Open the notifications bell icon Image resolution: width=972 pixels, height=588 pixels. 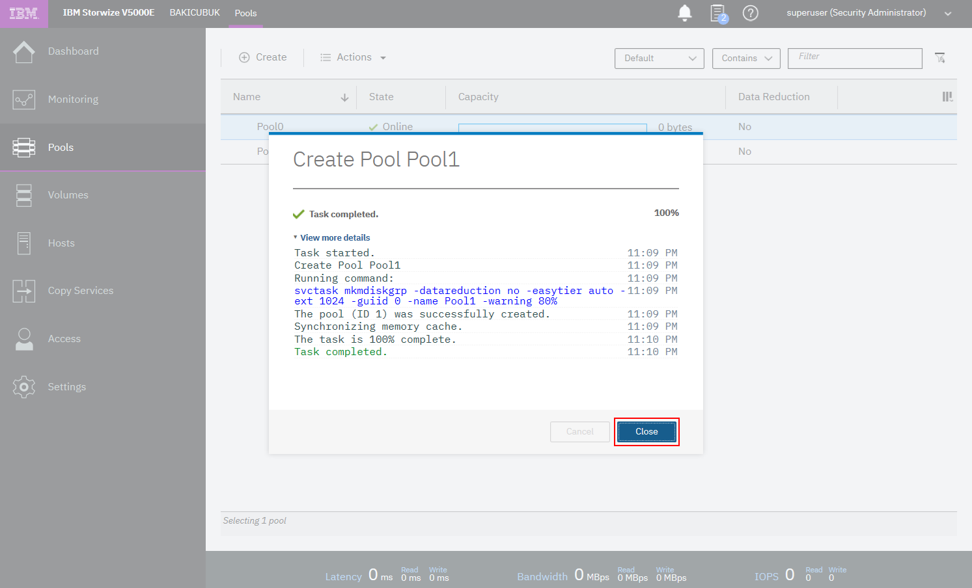click(x=685, y=13)
